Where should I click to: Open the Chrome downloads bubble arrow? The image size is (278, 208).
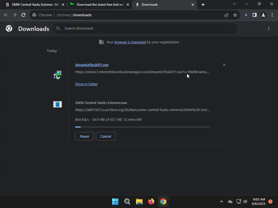pos(246,15)
